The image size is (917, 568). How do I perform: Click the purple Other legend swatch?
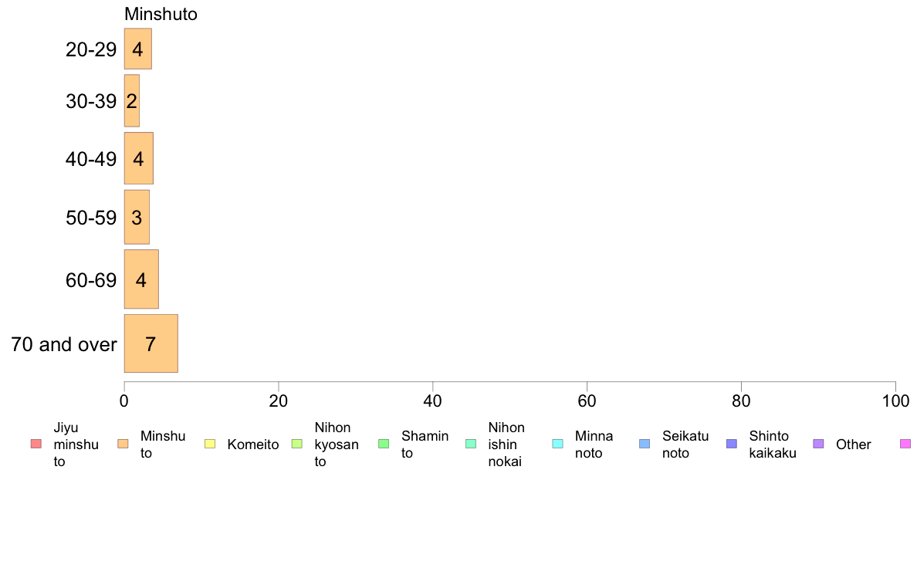click(819, 444)
